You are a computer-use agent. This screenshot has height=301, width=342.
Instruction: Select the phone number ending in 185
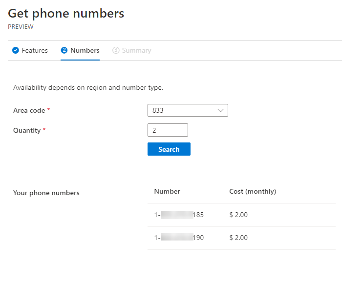179,215
